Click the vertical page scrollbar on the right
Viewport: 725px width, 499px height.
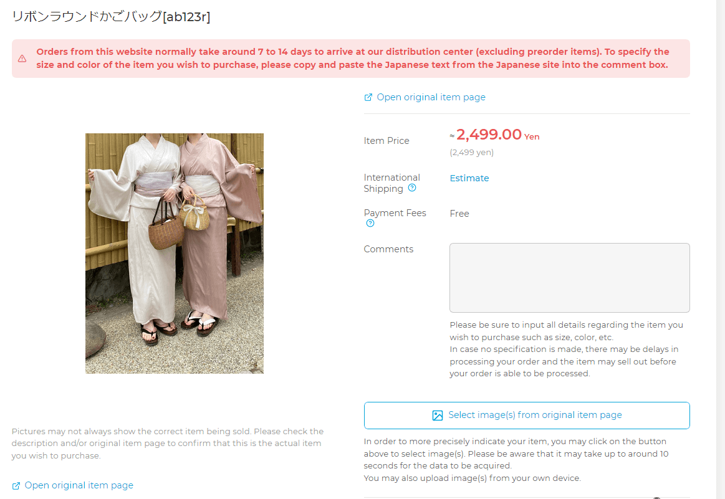[x=721, y=249]
